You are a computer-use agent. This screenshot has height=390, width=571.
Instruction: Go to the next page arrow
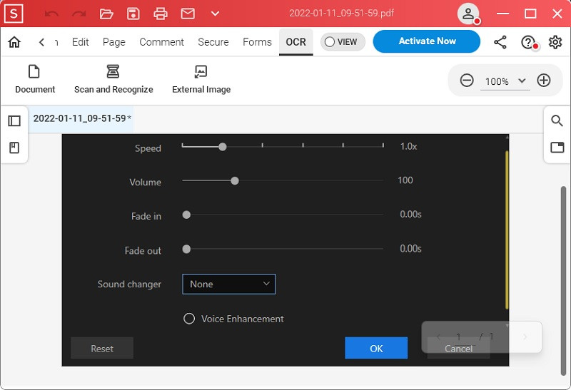click(525, 337)
